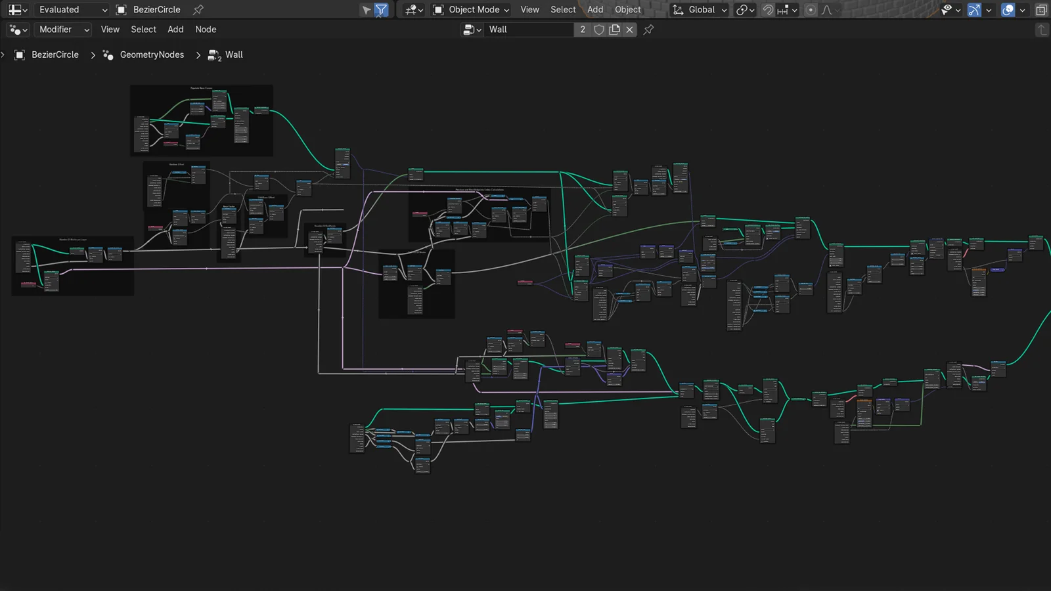
Task: Open the Object menu in the viewport header
Action: click(x=627, y=9)
